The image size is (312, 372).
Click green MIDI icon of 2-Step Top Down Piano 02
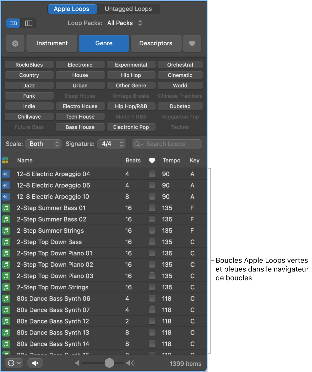(6, 265)
